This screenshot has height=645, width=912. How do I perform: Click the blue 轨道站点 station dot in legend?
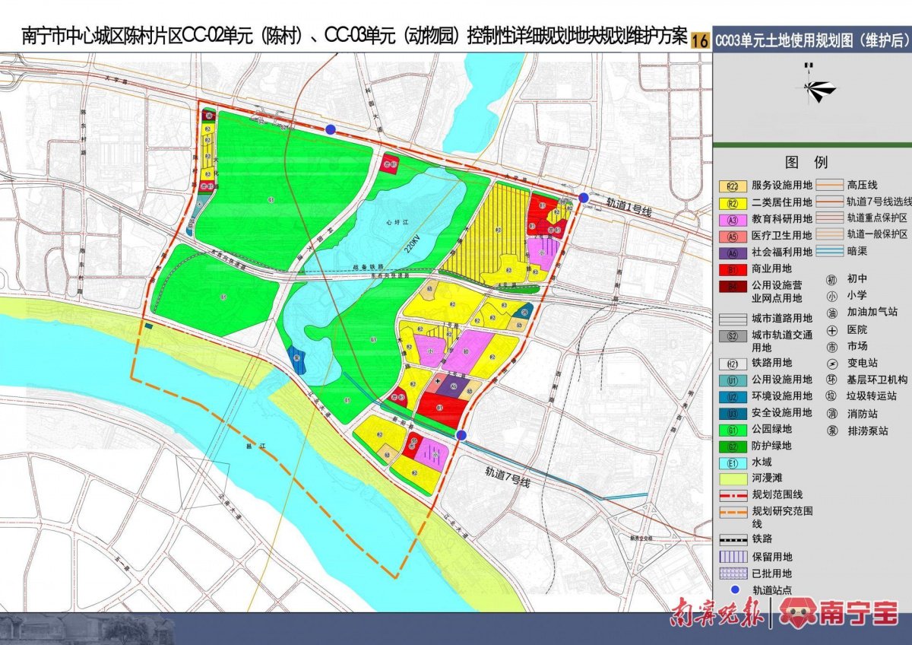734,589
